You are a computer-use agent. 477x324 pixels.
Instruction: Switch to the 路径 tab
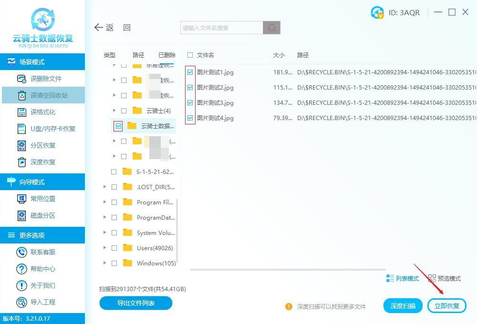138,55
